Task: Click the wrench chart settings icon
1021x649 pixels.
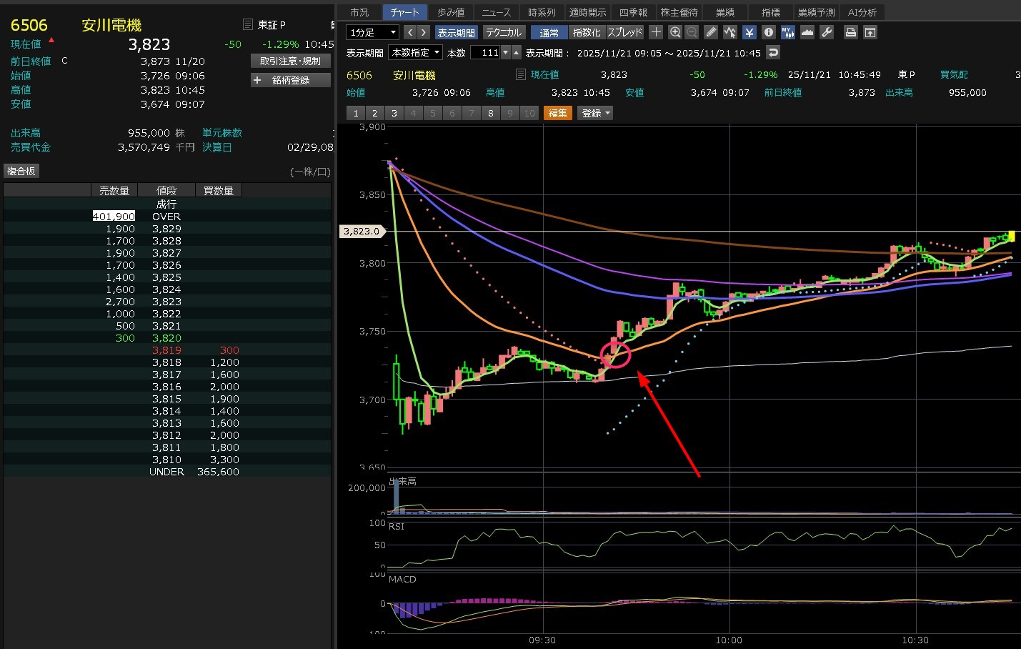Action: (x=827, y=32)
